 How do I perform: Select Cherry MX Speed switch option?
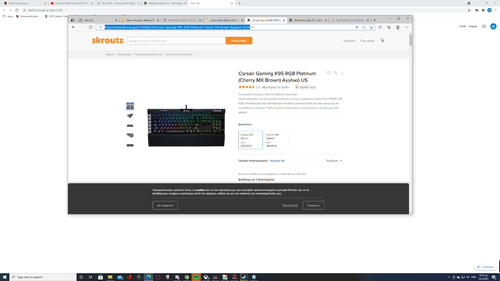(x=276, y=140)
